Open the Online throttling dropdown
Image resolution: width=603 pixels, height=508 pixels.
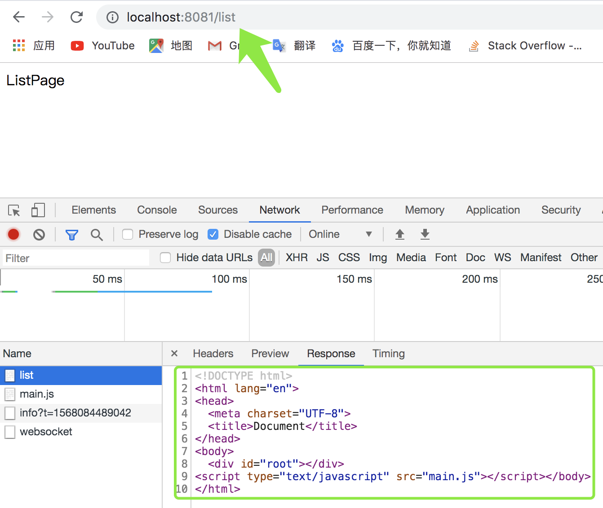tap(340, 234)
